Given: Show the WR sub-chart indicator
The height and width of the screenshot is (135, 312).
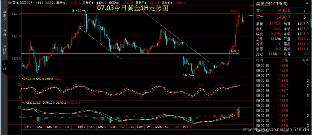Looking at the screenshot, I should [x=149, y=127].
